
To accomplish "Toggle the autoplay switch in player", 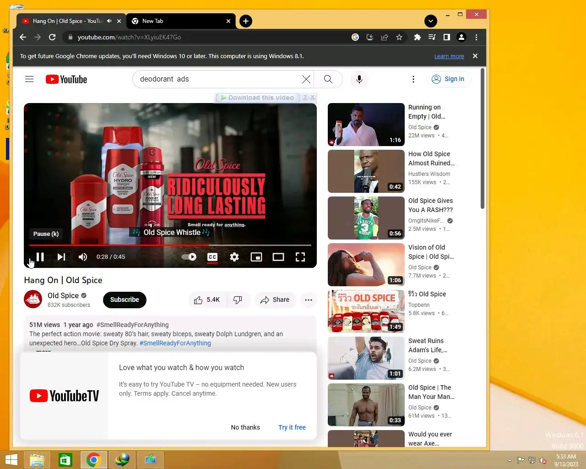I will [x=189, y=257].
